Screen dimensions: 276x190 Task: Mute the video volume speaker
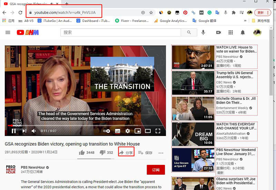point(33,131)
